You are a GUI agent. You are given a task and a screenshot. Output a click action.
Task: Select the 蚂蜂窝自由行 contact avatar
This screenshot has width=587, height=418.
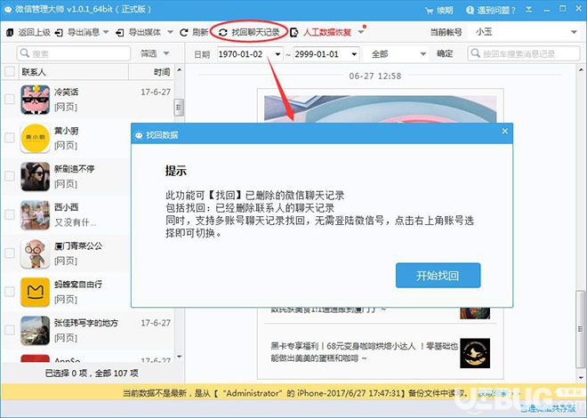(x=36, y=293)
